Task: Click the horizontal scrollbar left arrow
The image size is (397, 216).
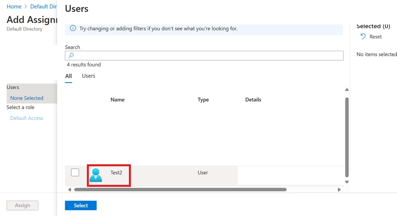Action: point(70,189)
